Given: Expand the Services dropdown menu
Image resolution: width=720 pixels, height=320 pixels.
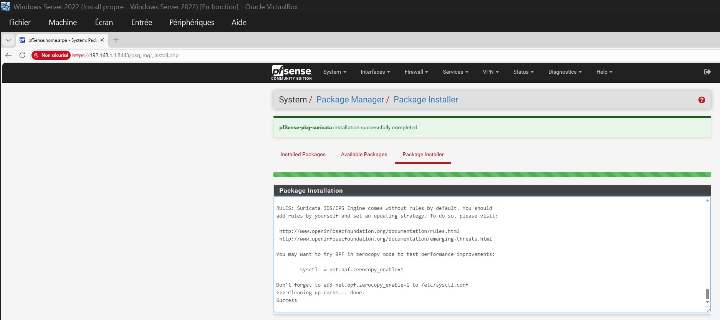Looking at the screenshot, I should pyautogui.click(x=455, y=72).
